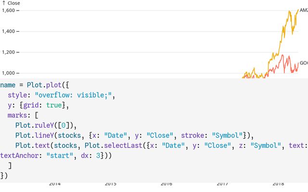Click the '↑ Close' y-axis label
Screen dimensions: 308x192
point(11,3)
